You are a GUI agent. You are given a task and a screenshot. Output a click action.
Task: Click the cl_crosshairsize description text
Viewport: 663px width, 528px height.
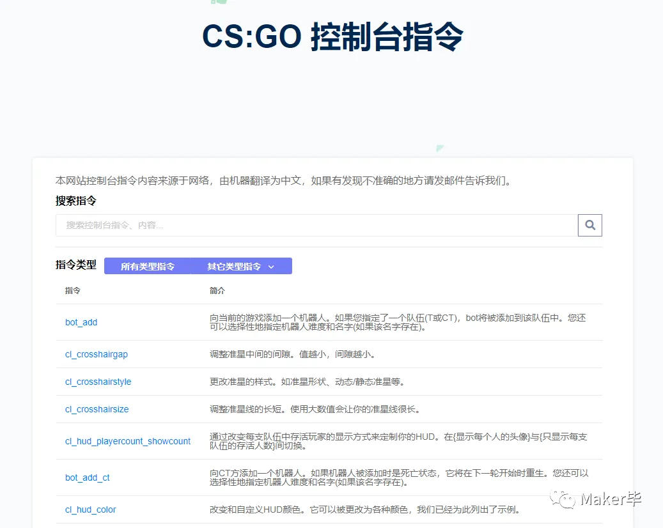pos(315,409)
